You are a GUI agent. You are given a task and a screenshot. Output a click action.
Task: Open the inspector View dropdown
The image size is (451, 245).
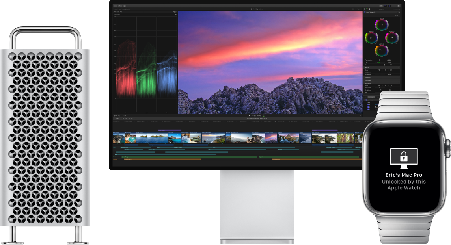(397, 15)
